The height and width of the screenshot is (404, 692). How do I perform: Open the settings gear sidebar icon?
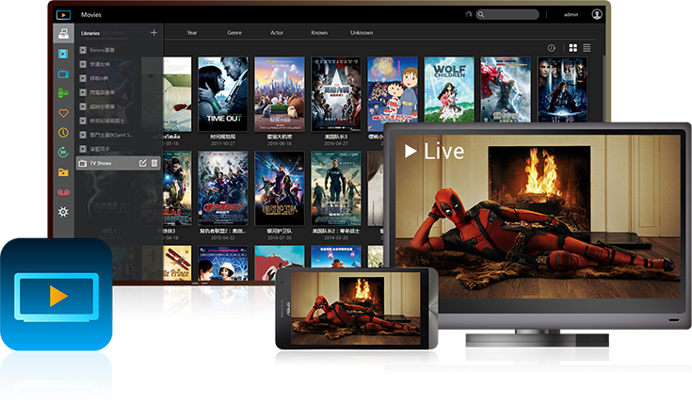63,212
